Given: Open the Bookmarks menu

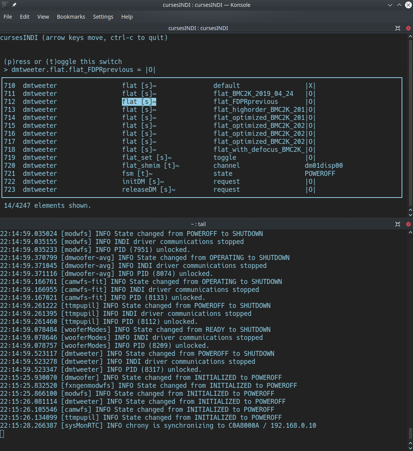Looking at the screenshot, I should pyautogui.click(x=71, y=17).
